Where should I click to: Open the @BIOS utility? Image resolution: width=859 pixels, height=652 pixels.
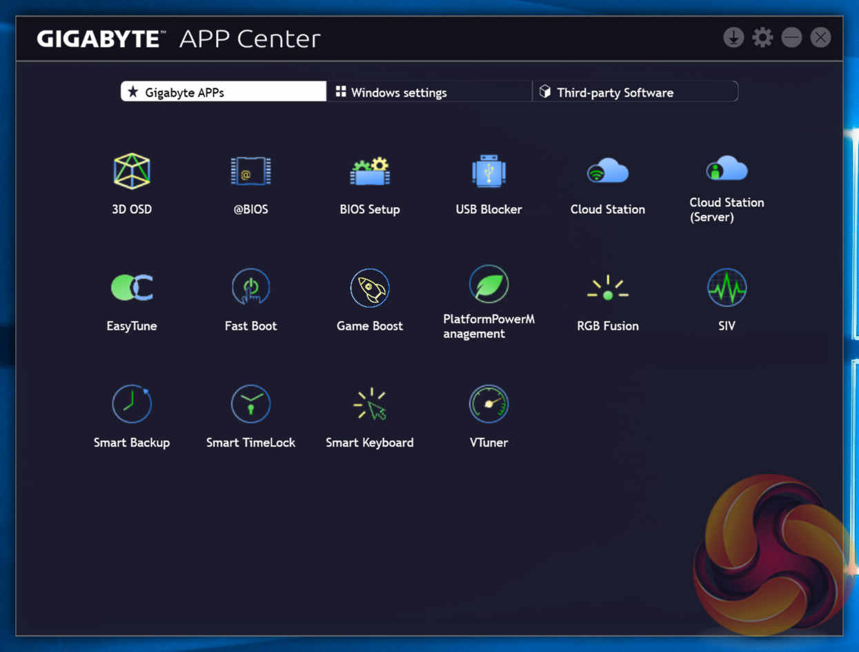pyautogui.click(x=250, y=171)
